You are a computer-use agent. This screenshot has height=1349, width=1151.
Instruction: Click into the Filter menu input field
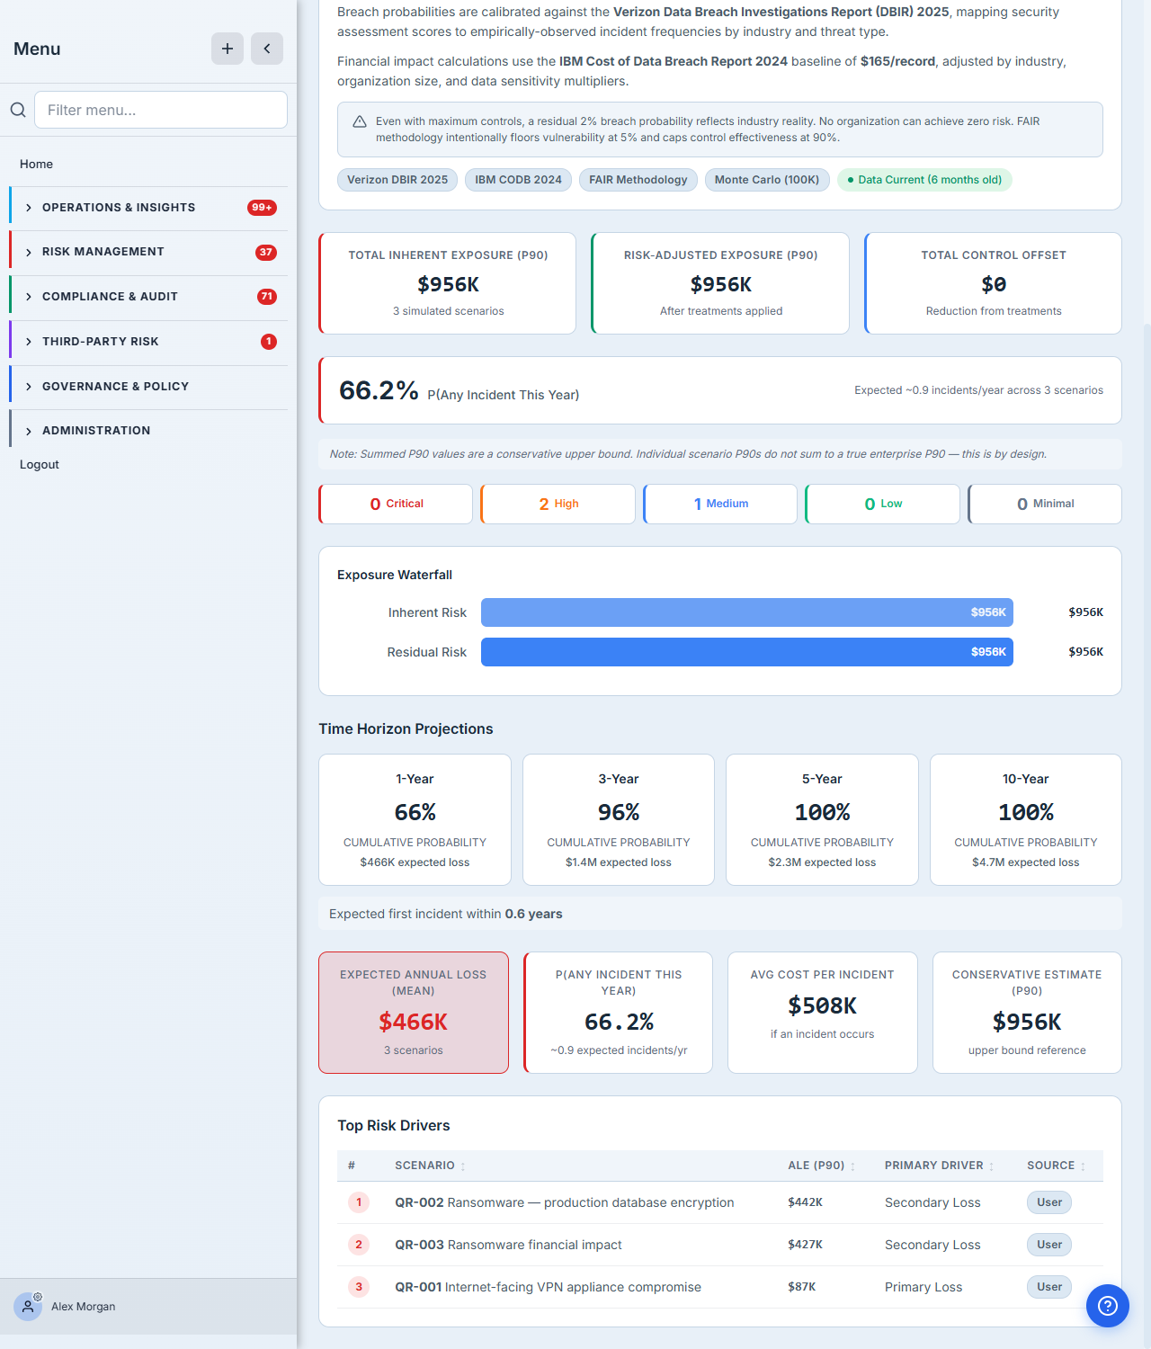[x=161, y=110]
